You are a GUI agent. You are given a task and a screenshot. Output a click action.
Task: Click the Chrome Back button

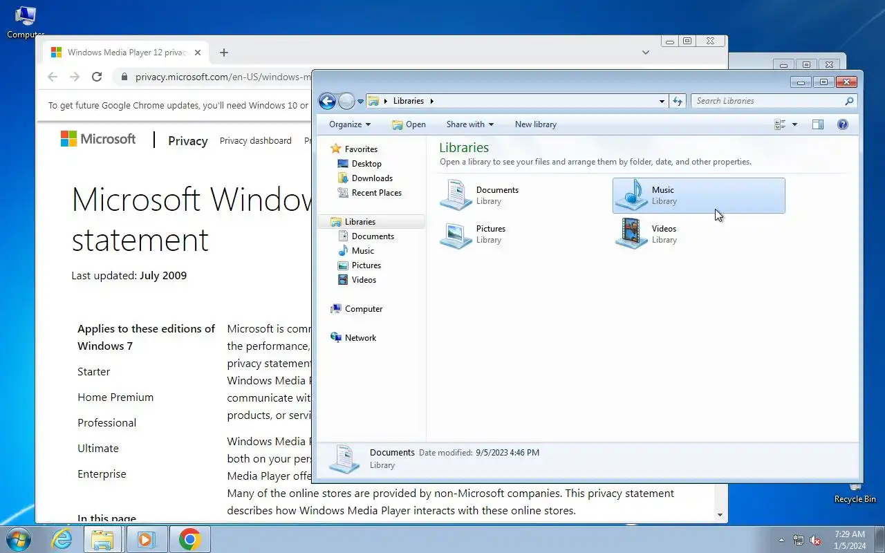(53, 77)
